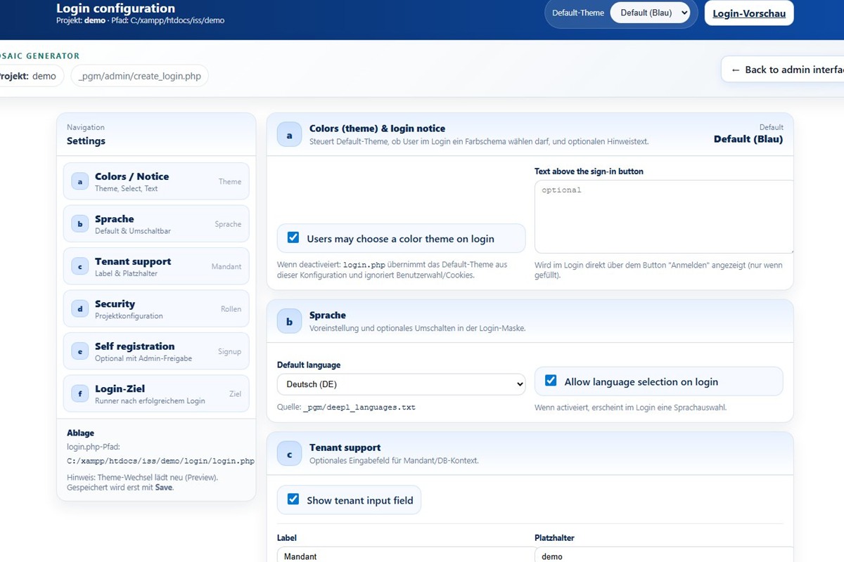Image resolution: width=844 pixels, height=562 pixels.
Task: Click the '_pgm/admin/create_login.php' pill
Action: (x=139, y=76)
